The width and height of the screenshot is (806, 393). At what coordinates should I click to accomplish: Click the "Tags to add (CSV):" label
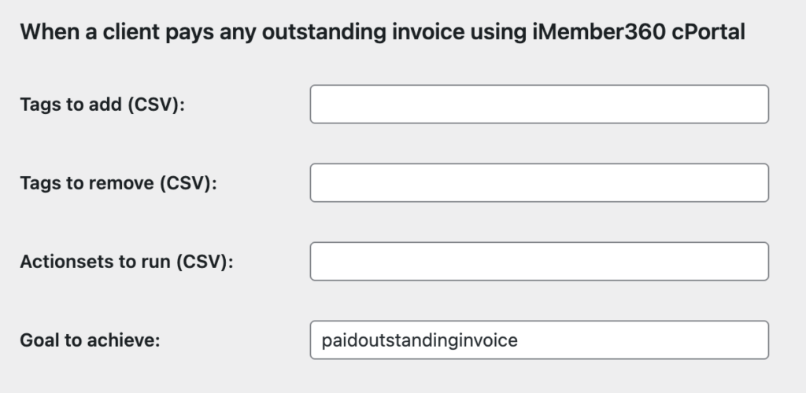point(102,105)
